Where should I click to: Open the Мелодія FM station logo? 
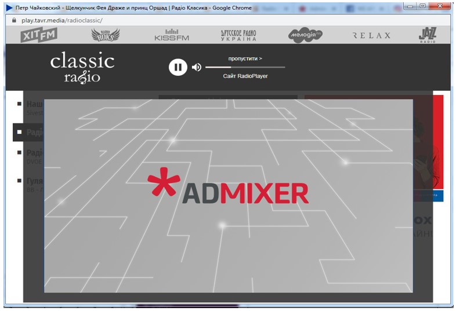305,35
